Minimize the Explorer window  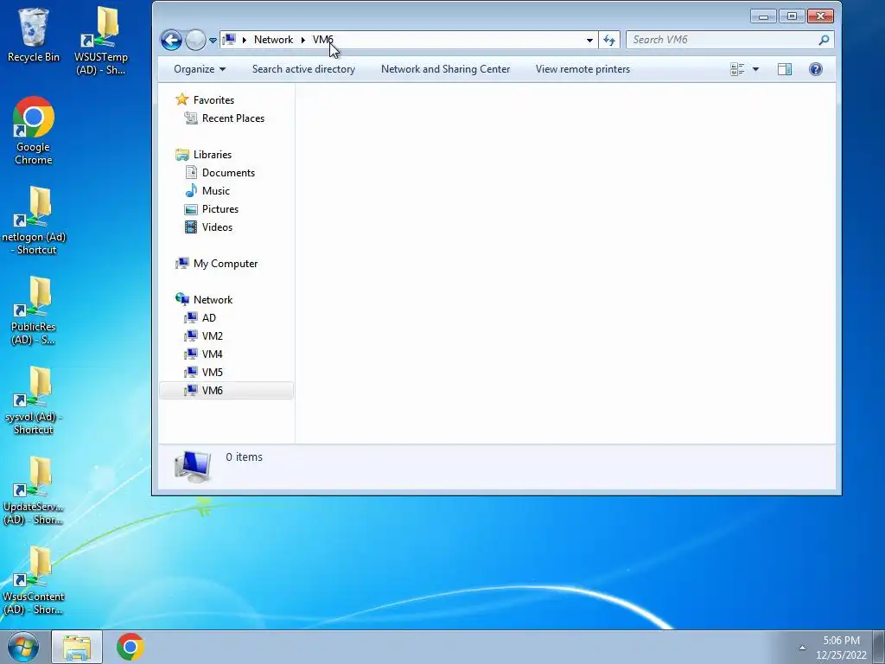click(763, 16)
